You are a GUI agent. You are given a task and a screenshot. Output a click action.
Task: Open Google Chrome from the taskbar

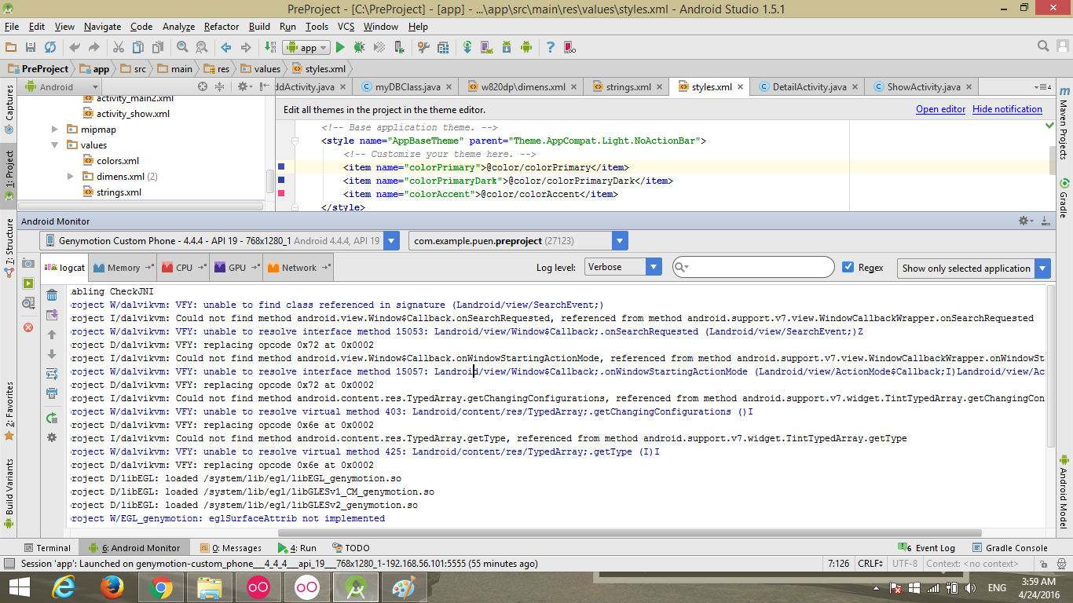[x=161, y=587]
